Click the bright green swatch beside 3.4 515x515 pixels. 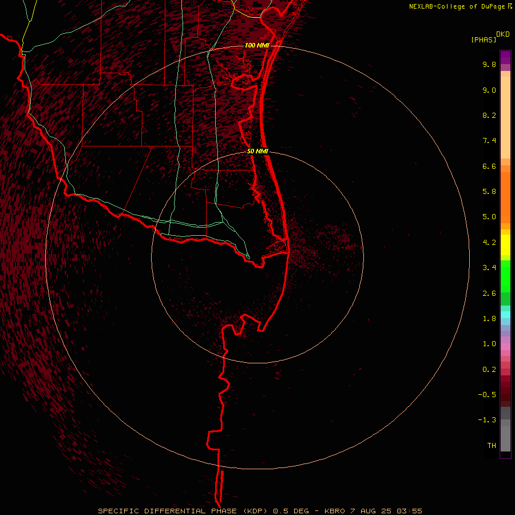(x=505, y=276)
